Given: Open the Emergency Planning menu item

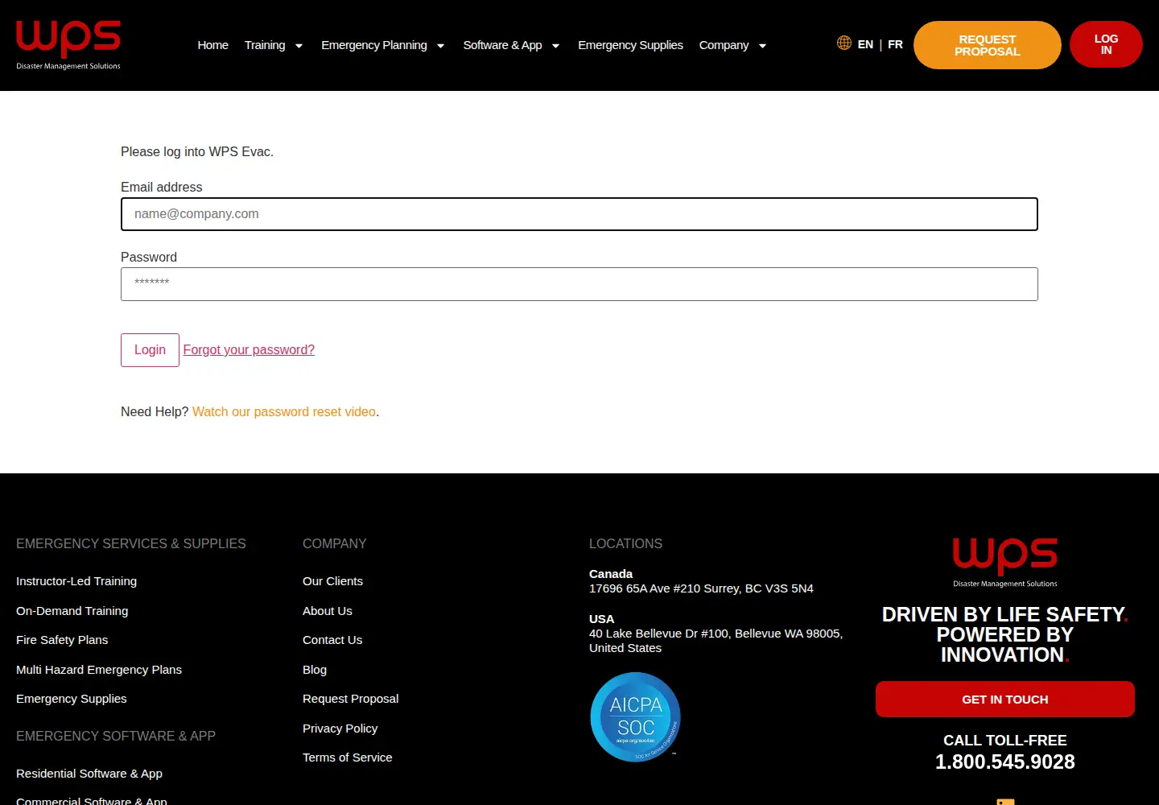Looking at the screenshot, I should [x=374, y=45].
